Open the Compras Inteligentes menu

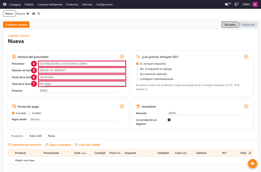point(50,4)
